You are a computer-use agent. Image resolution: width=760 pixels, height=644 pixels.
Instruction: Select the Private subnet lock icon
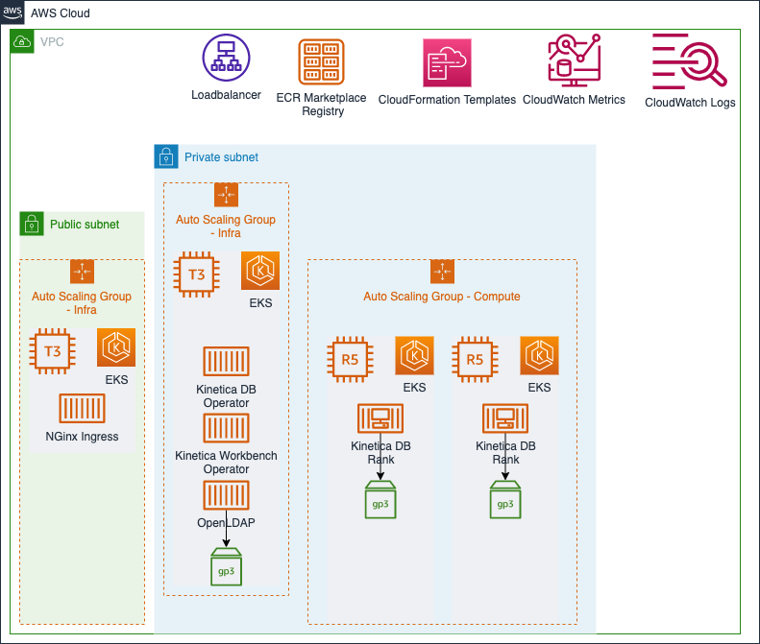point(166,156)
